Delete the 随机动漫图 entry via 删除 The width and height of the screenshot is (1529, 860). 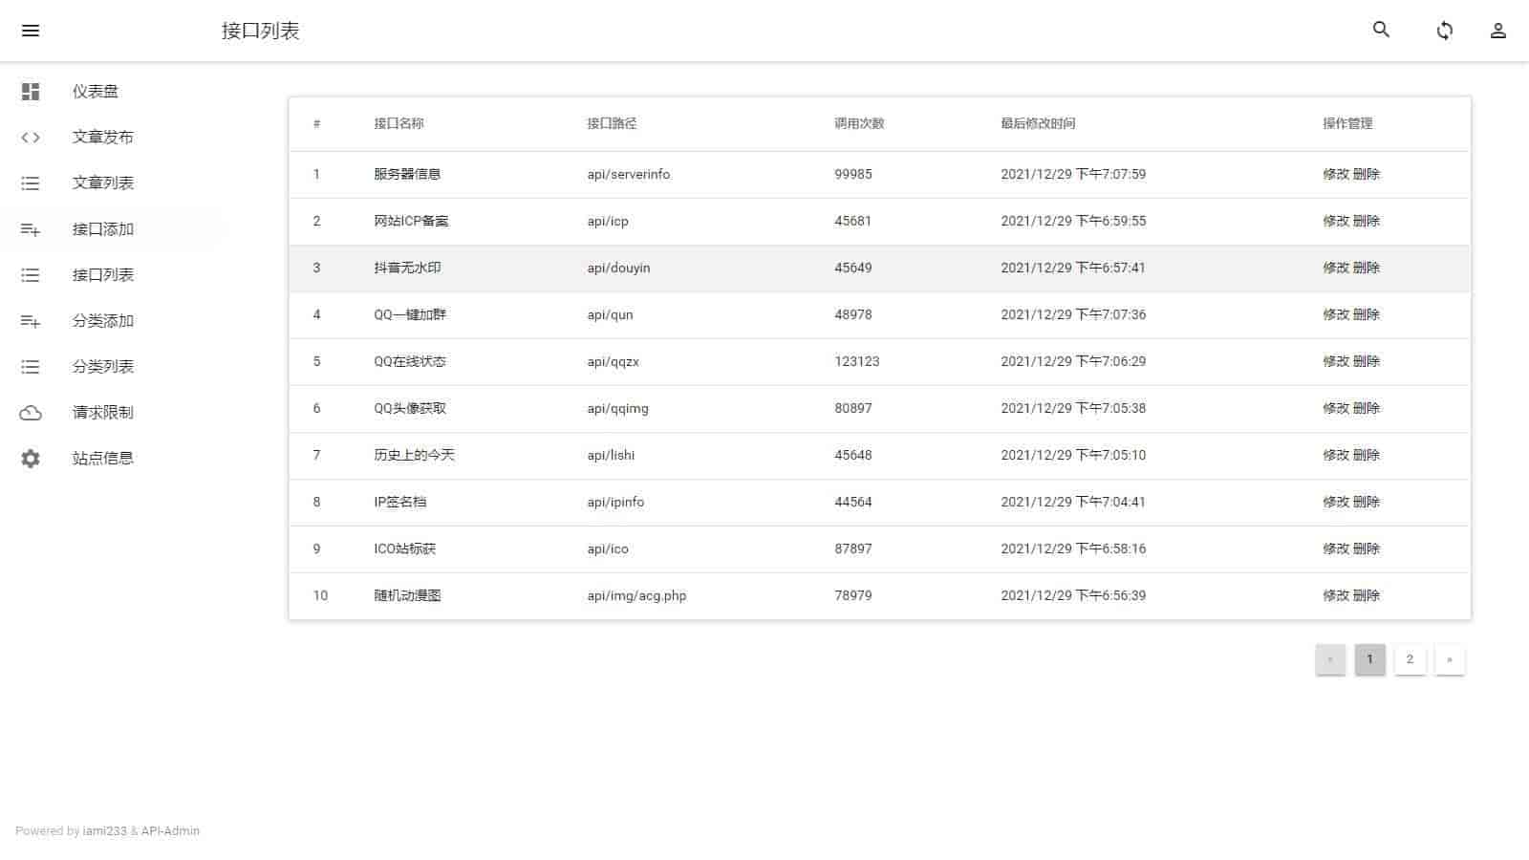point(1367,595)
